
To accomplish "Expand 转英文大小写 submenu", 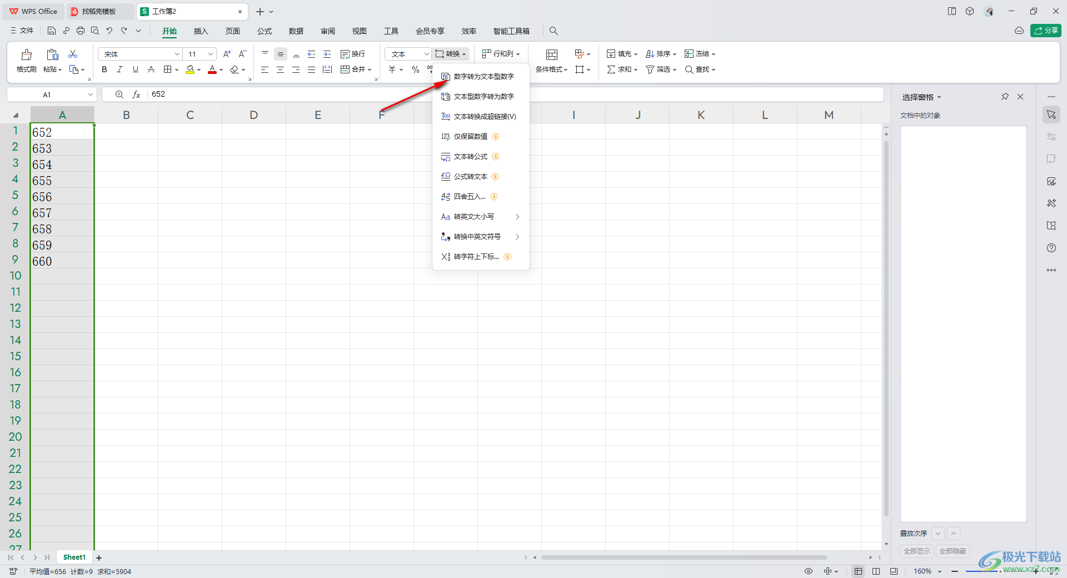I will pos(481,217).
